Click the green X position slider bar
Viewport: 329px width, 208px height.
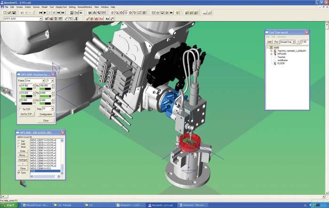pos(27,89)
